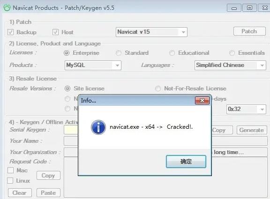
Task: Open the Simplified Chinese languages dropdown
Action: click(231, 65)
